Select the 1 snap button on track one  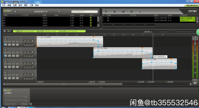click(x=25, y=45)
